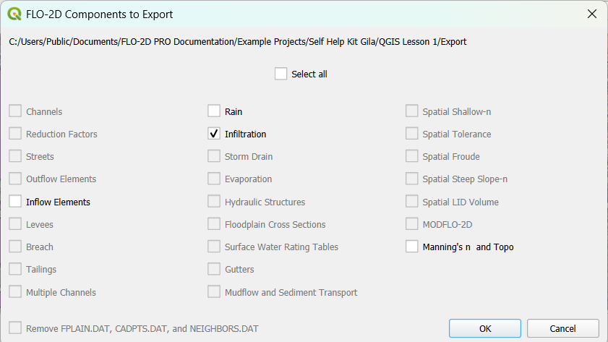Enable Manning's n and Topo export

(411, 247)
